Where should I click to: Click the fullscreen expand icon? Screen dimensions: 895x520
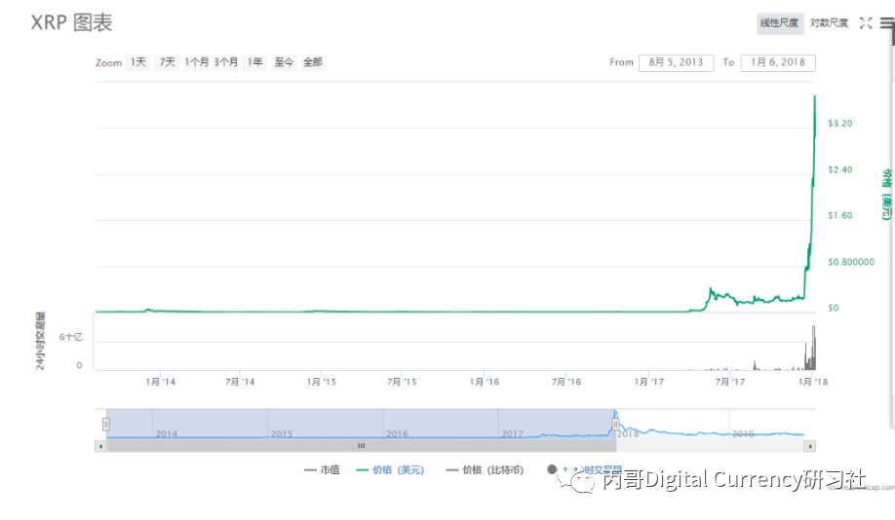pyautogui.click(x=865, y=23)
